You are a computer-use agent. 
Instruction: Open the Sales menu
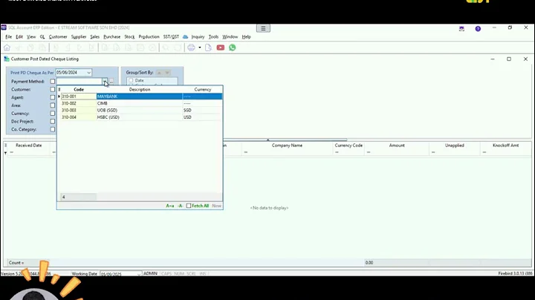click(x=95, y=37)
